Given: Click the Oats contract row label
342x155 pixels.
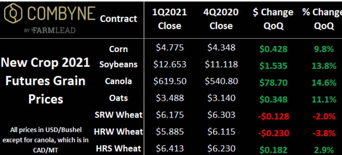Looking at the screenshot, I should point(119,98).
